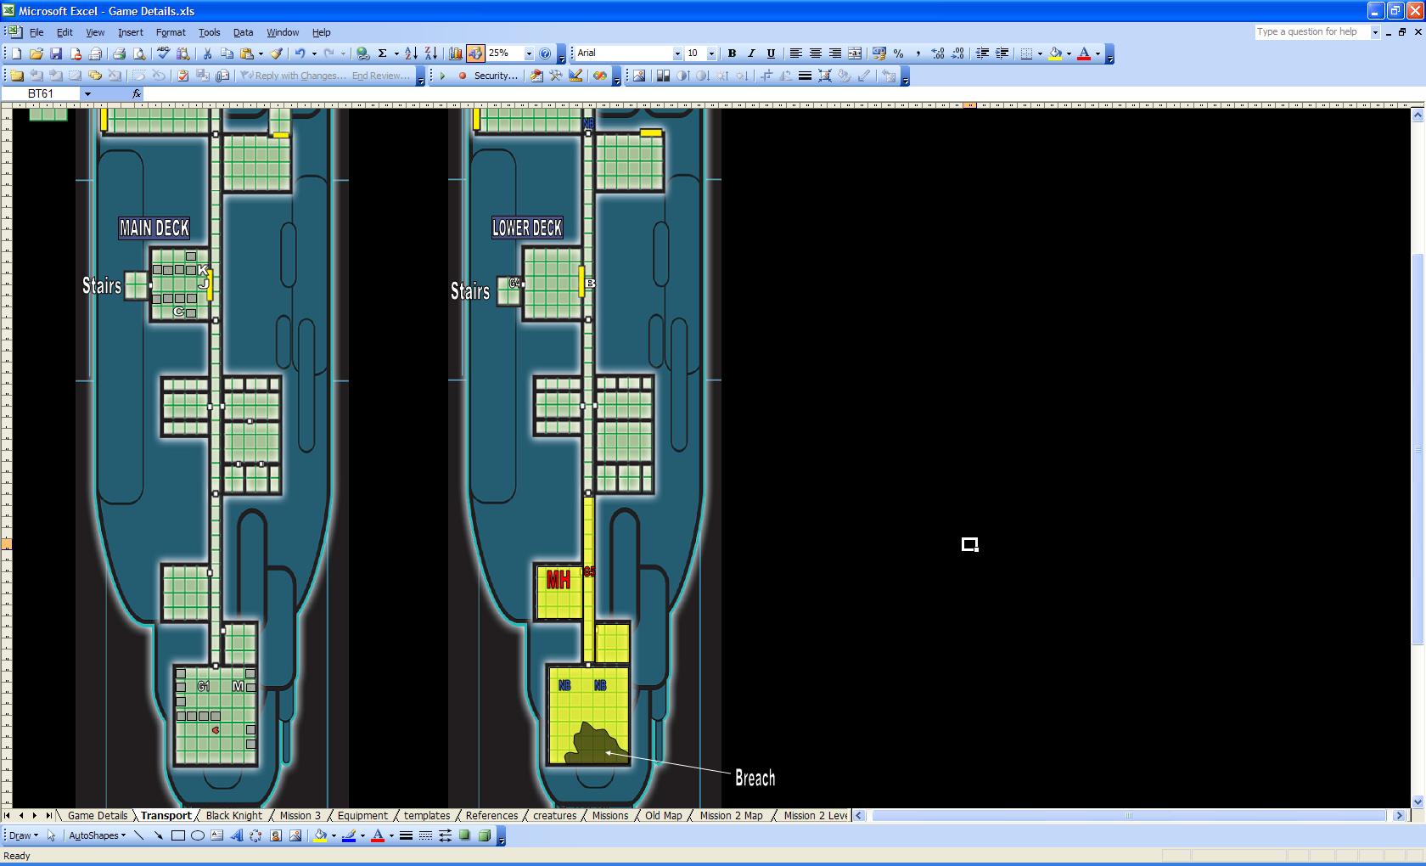Select the Format Painter brush
The width and height of the screenshot is (1426, 866).
(276, 53)
